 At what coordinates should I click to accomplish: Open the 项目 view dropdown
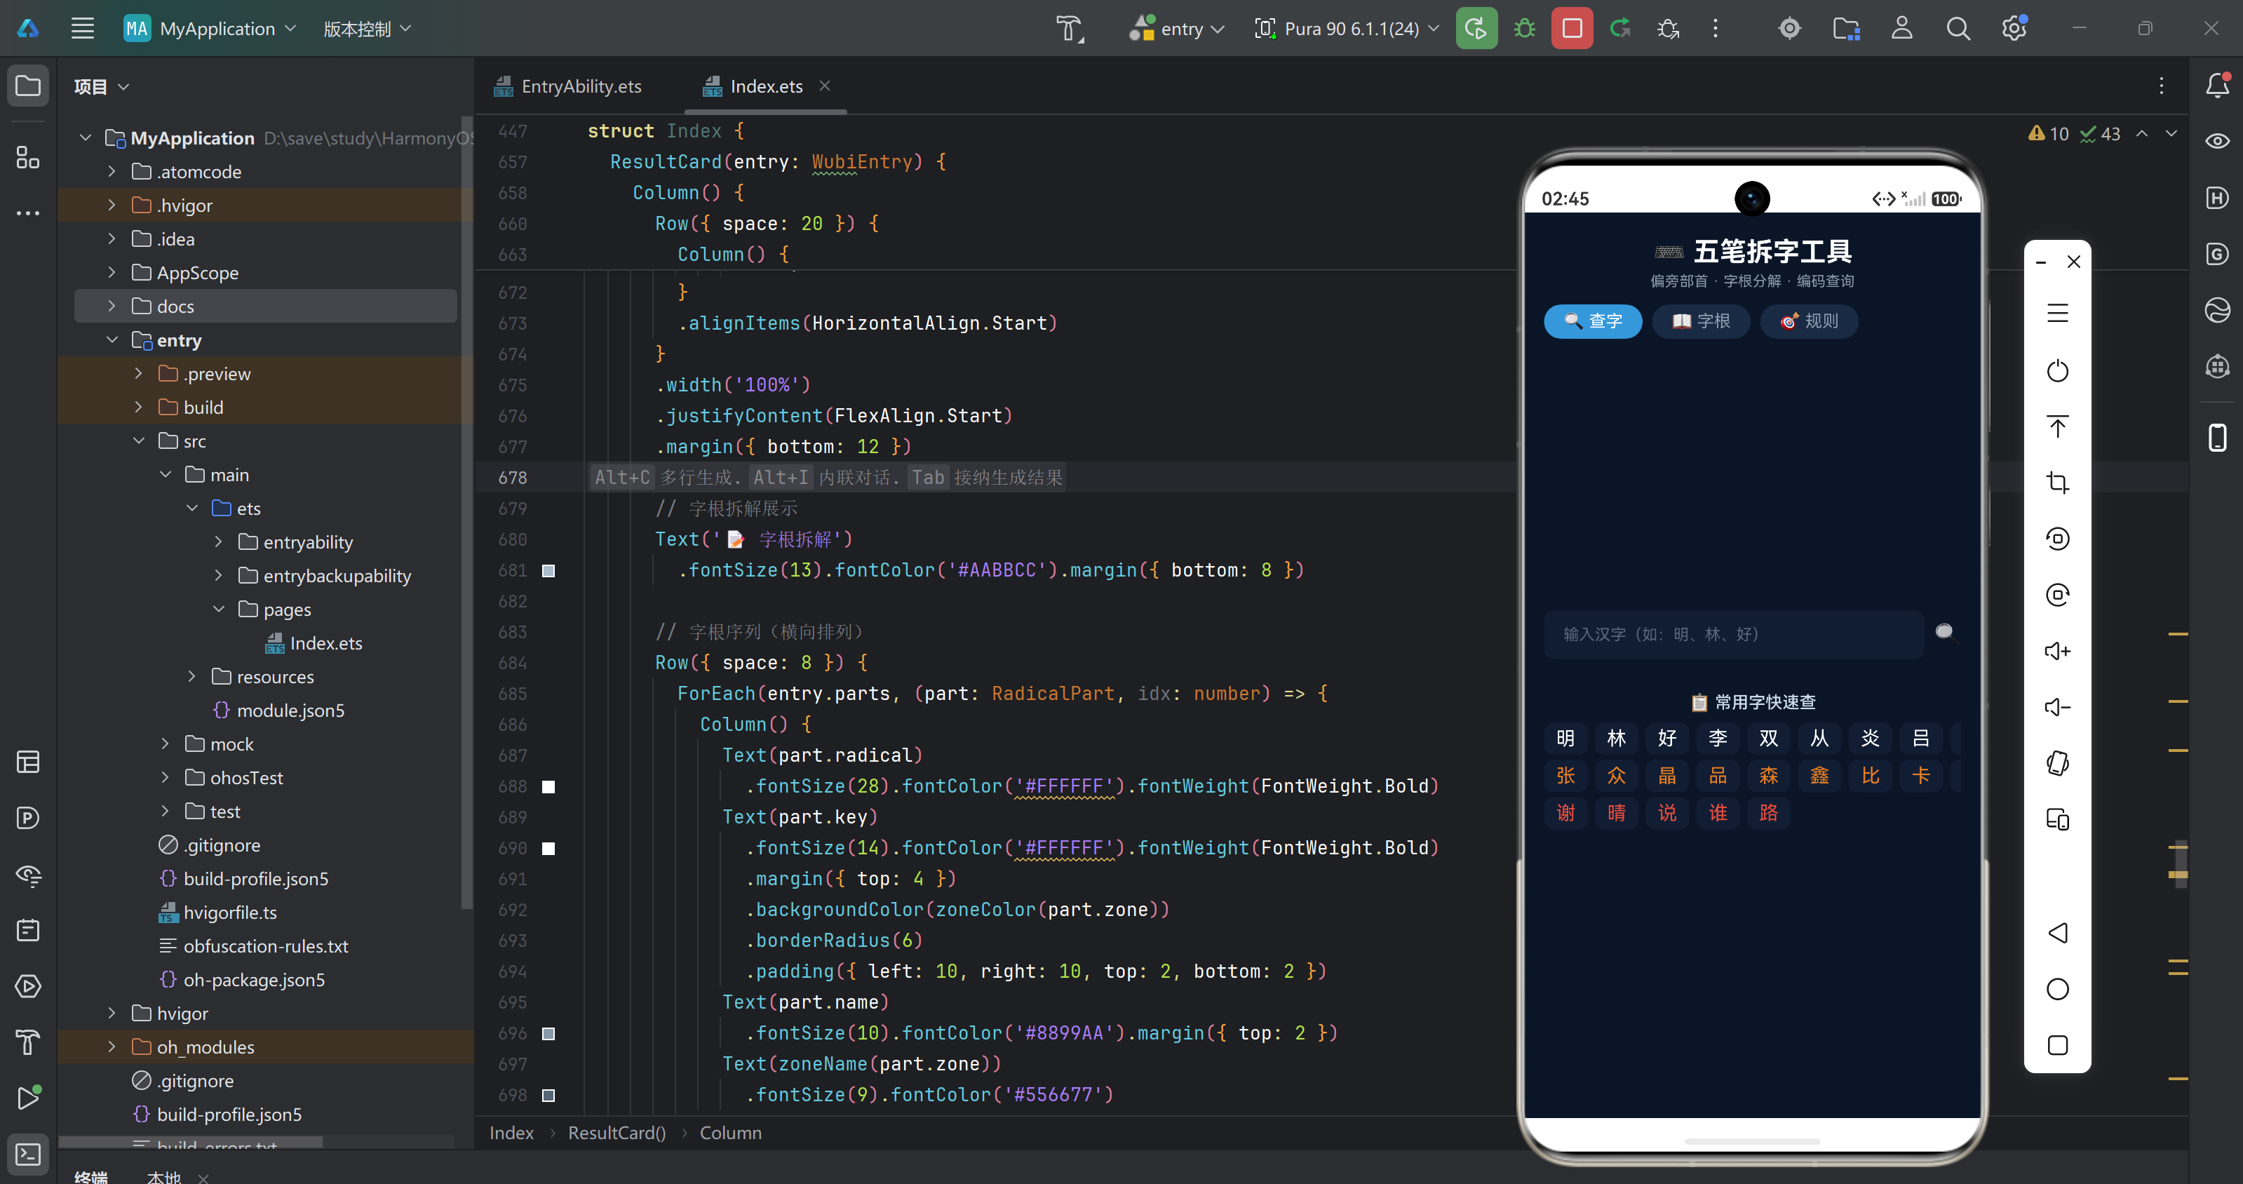[x=102, y=86]
